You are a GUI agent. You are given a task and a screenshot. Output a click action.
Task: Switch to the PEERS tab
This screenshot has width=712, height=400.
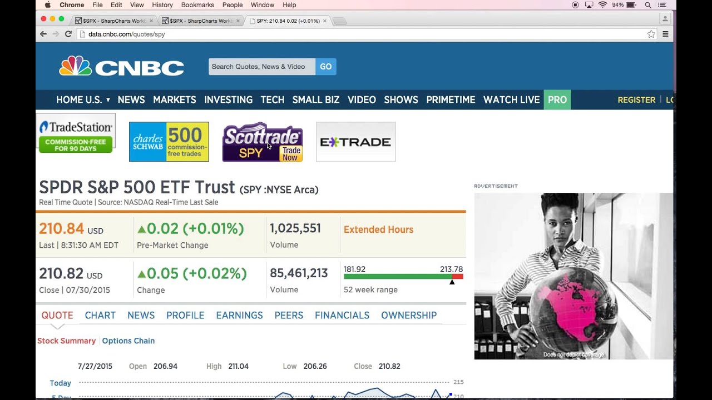289,315
